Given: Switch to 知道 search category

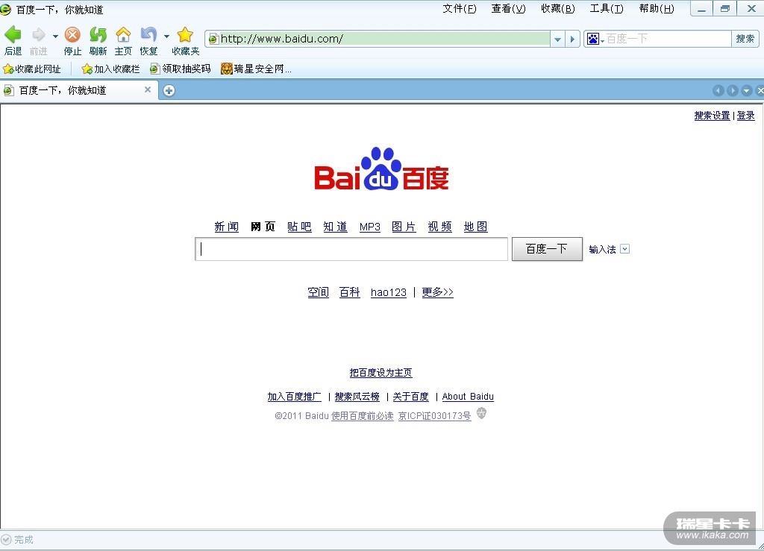Looking at the screenshot, I should [x=335, y=227].
